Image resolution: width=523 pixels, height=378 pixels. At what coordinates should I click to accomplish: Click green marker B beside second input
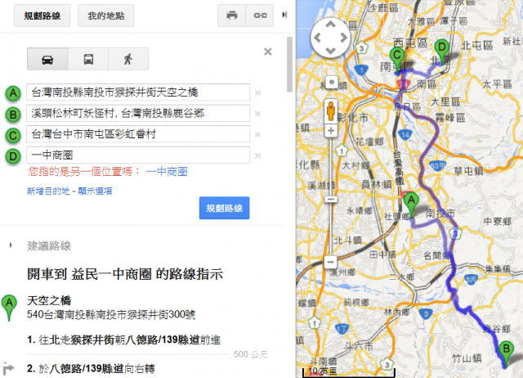[13, 115]
